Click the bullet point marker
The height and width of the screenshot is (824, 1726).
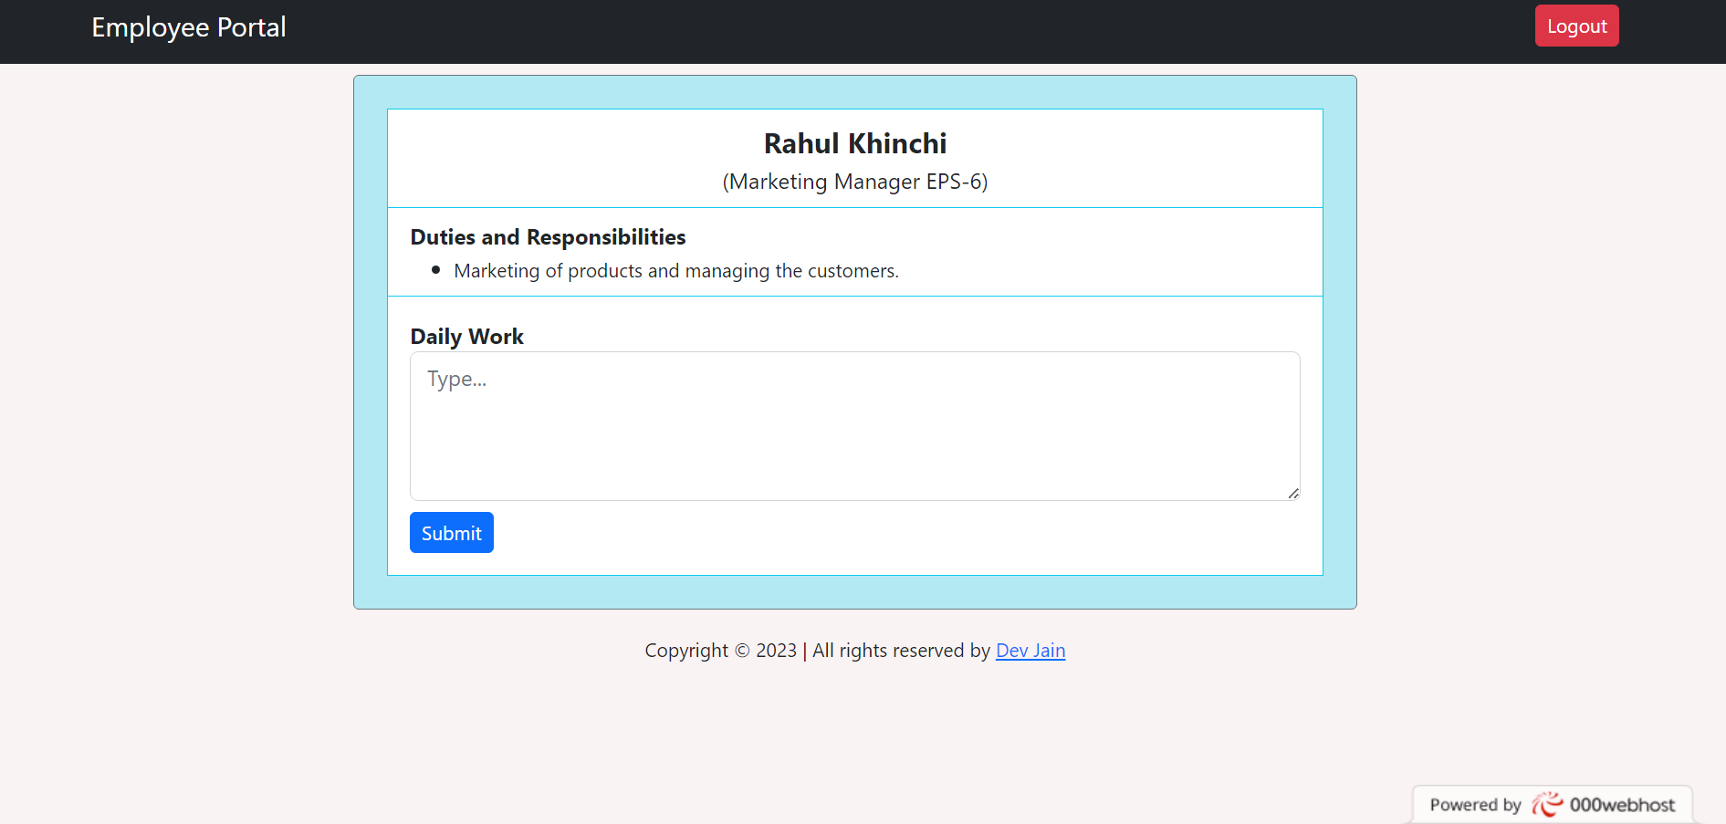pyautogui.click(x=435, y=269)
